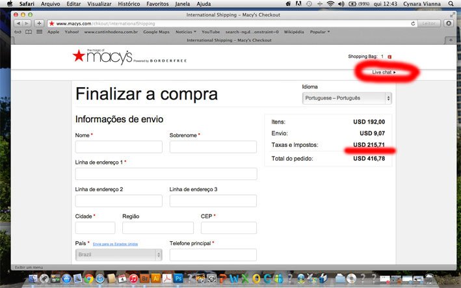Add bookmark with the plus toolbar button
The width and height of the screenshot is (461, 288).
tap(39, 23)
